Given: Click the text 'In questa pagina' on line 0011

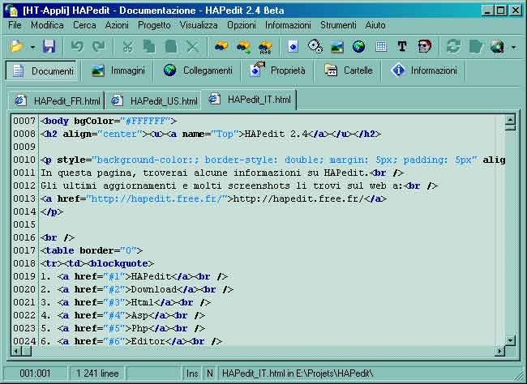Looking at the screenshot, I should point(86,173).
